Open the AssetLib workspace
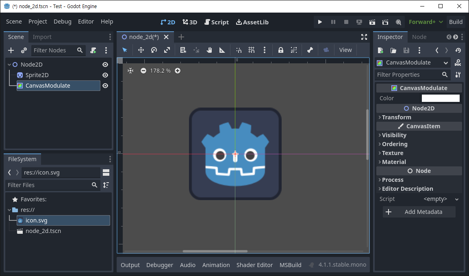Viewport: 469px width, 276px height. [252, 22]
